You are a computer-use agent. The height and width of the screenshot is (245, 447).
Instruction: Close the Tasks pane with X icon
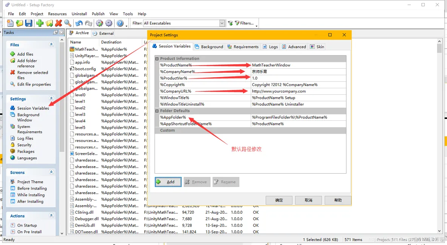(61, 32)
